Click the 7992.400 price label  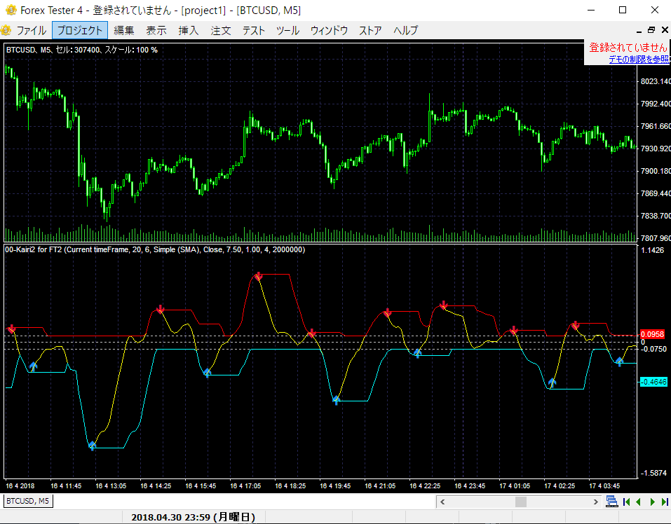(x=656, y=104)
